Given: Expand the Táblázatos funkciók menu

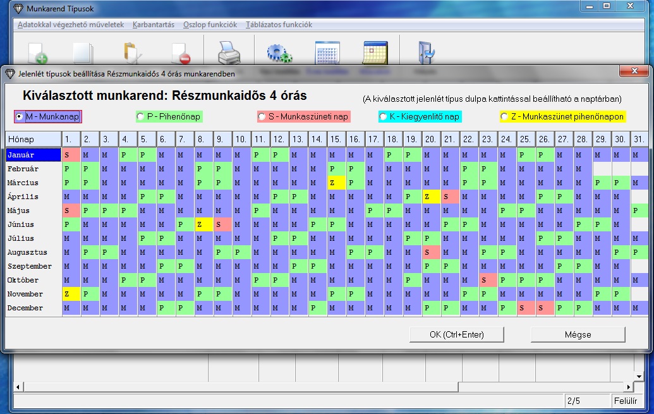Looking at the screenshot, I should pyautogui.click(x=279, y=25).
